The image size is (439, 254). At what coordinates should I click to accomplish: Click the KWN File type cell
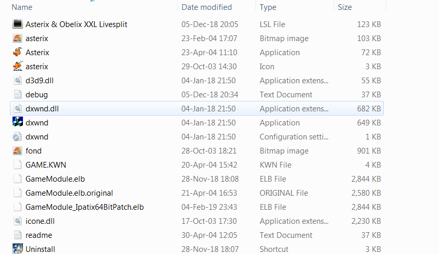[275, 165]
